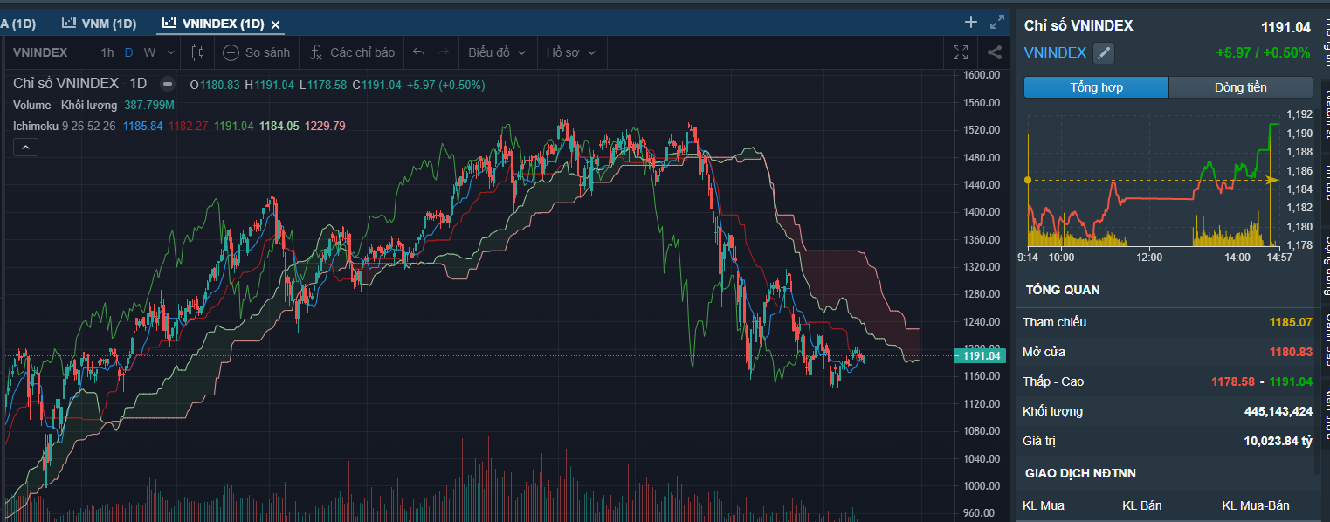Open the candlestick chart style selector
Viewport: 1330px width, 522px height.
click(x=196, y=52)
